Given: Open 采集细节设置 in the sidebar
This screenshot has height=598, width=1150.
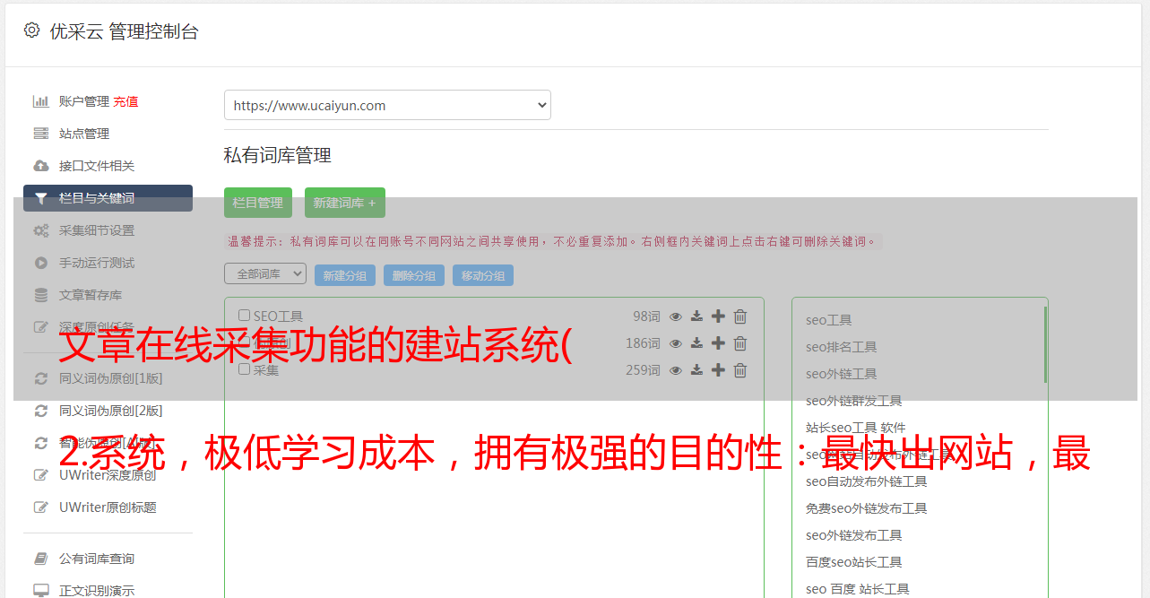Looking at the screenshot, I should pos(97,230).
